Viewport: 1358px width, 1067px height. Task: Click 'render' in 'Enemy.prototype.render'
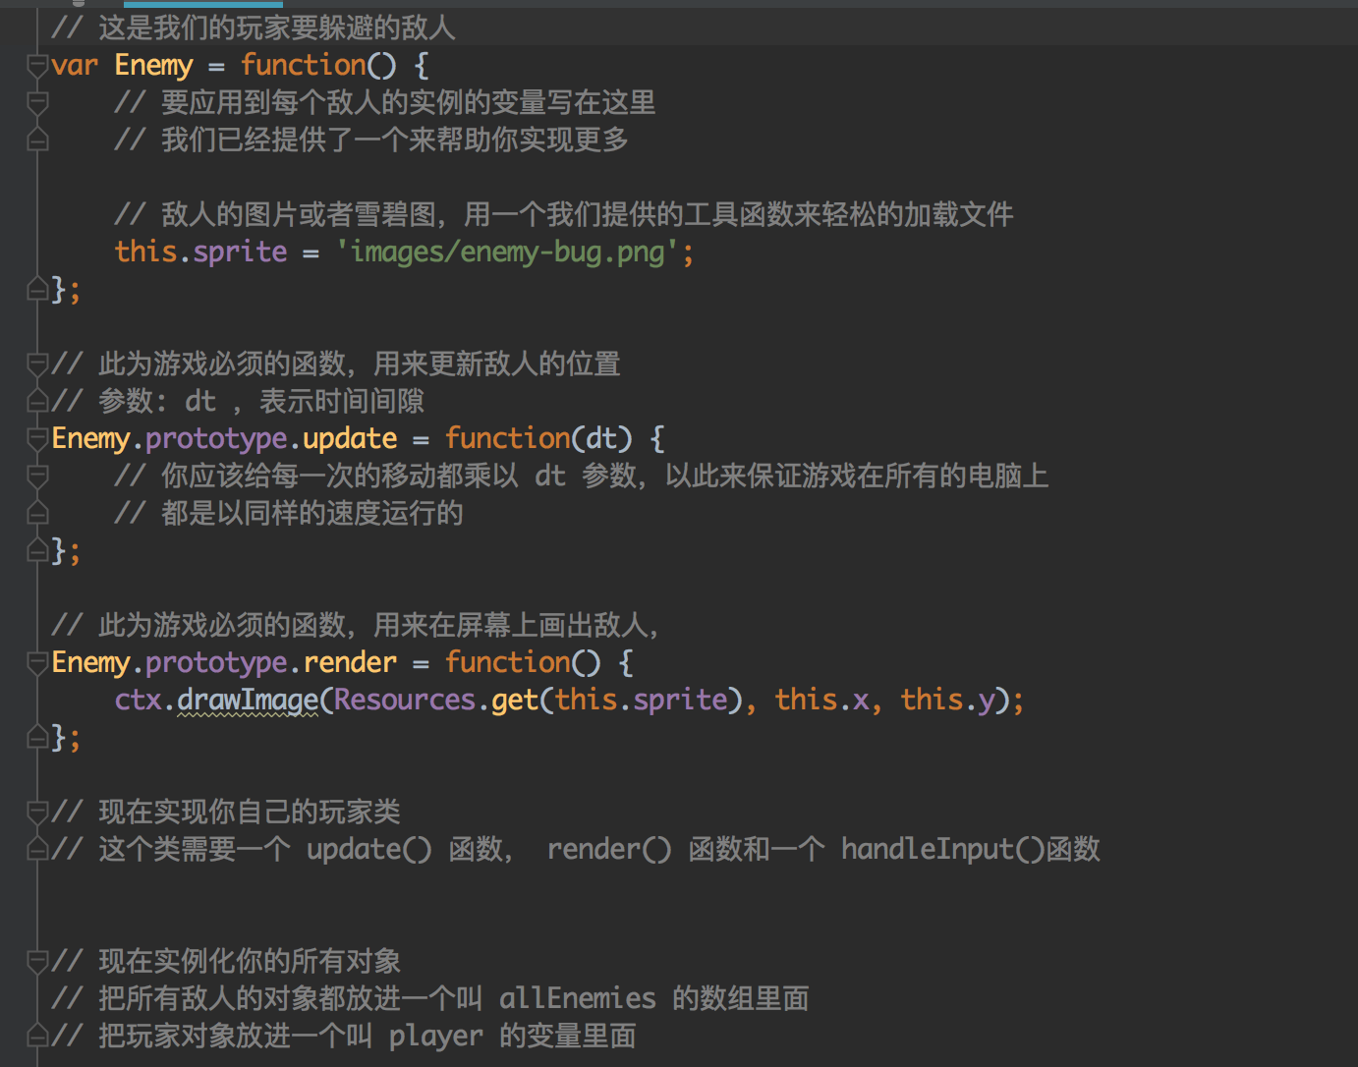pyautogui.click(x=350, y=663)
